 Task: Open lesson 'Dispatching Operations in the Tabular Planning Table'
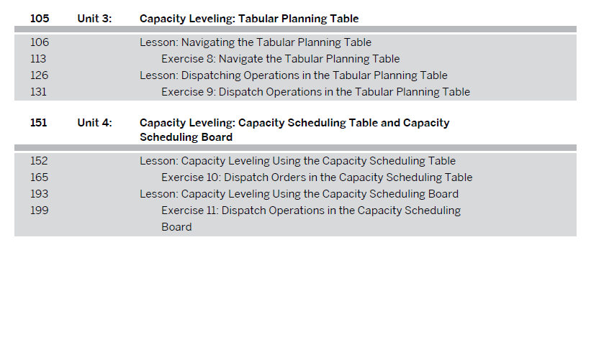pos(293,75)
